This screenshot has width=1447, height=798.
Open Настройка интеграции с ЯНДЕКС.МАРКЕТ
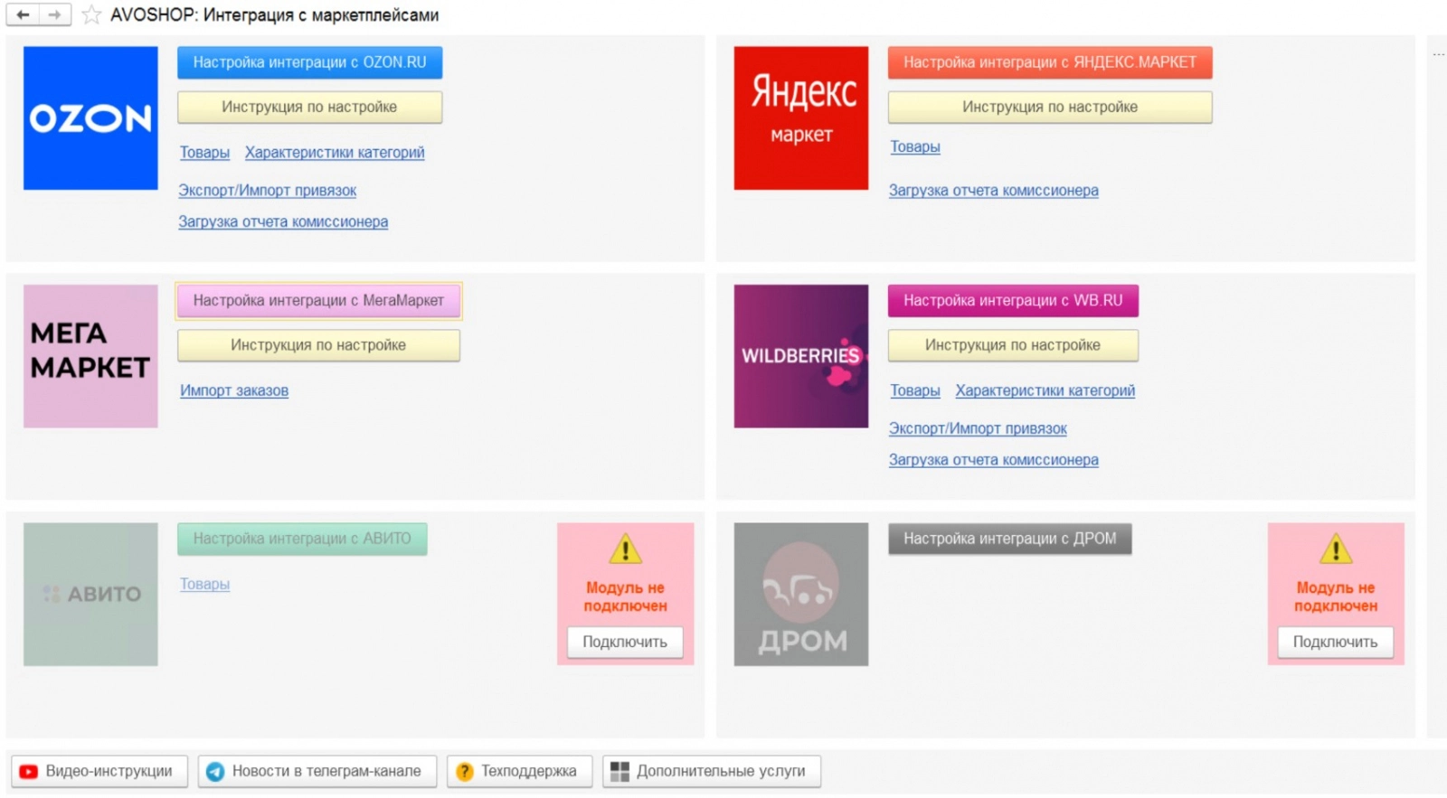(x=1050, y=62)
